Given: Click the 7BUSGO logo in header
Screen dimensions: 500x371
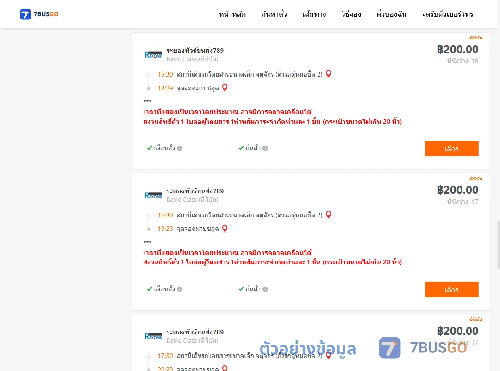Looking at the screenshot, I should click(39, 14).
